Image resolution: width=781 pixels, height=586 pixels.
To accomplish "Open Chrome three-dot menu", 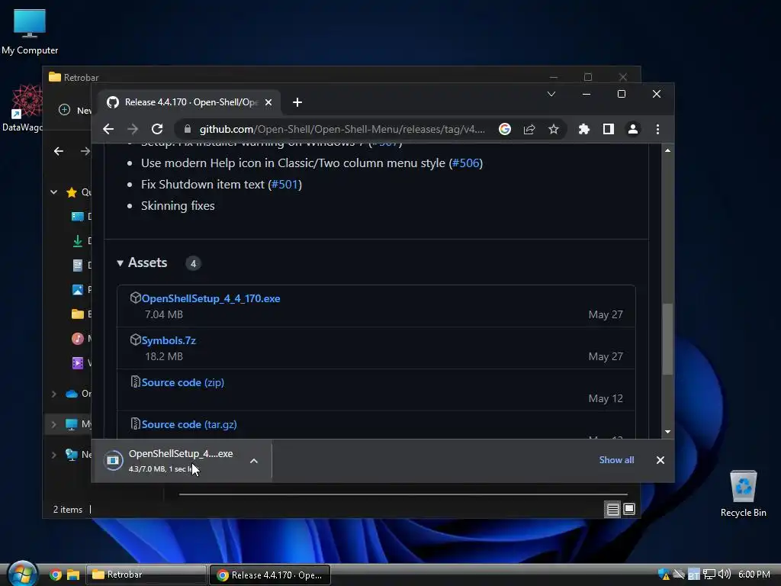I will pos(657,129).
